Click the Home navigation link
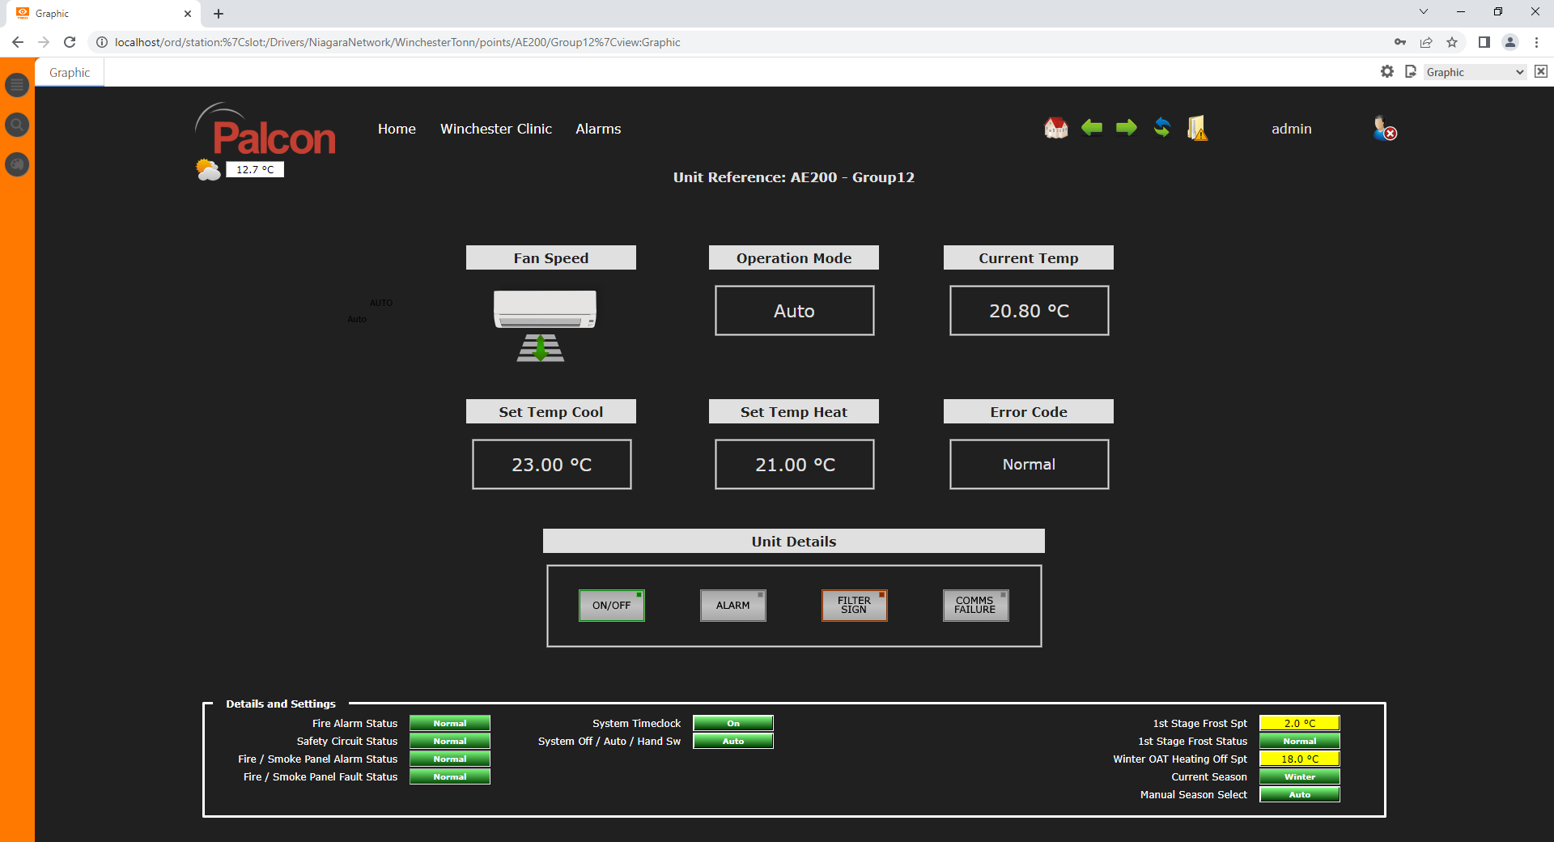This screenshot has height=842, width=1554. coord(397,129)
